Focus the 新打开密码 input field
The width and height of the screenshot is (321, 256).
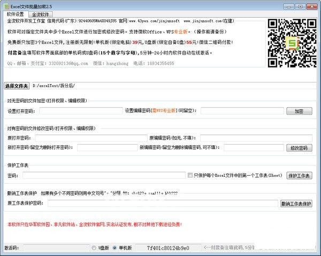click(x=108, y=148)
